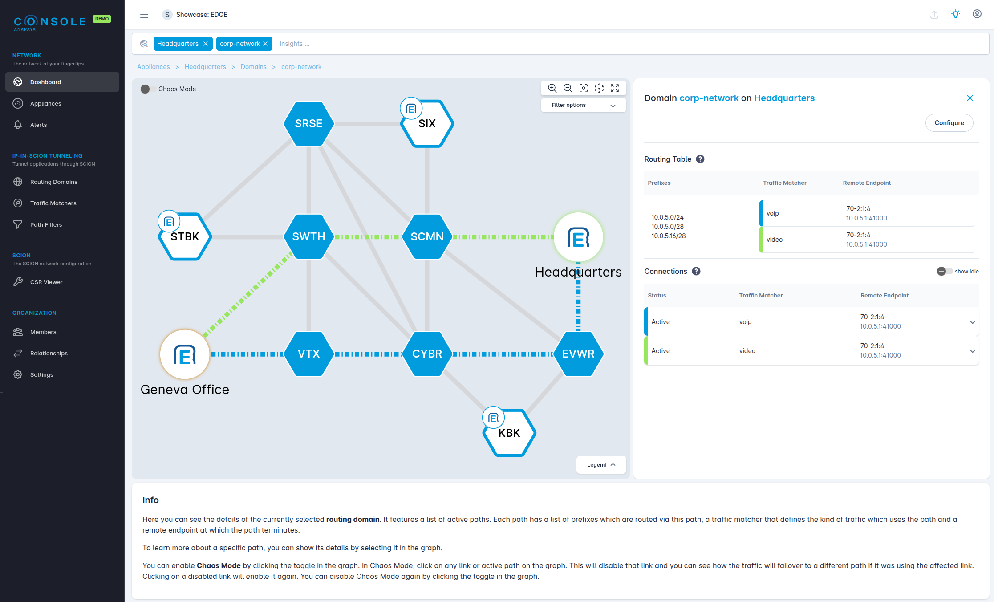The image size is (994, 602).
Task: Zoom in on the network graph
Action: [x=552, y=88]
